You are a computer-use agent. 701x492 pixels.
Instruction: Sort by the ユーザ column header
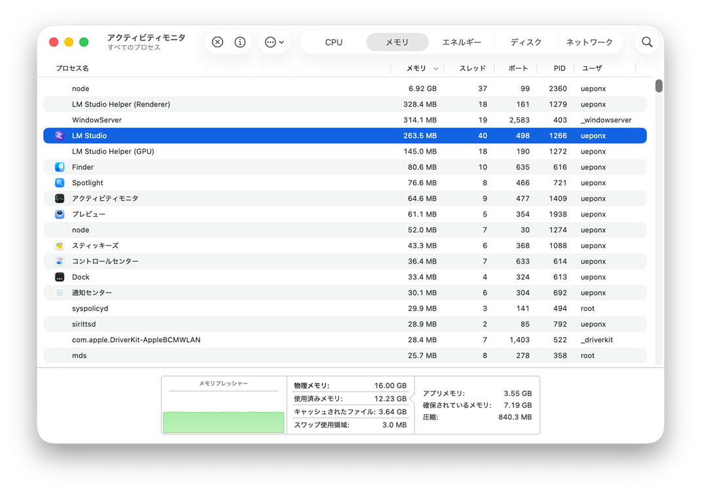[592, 69]
